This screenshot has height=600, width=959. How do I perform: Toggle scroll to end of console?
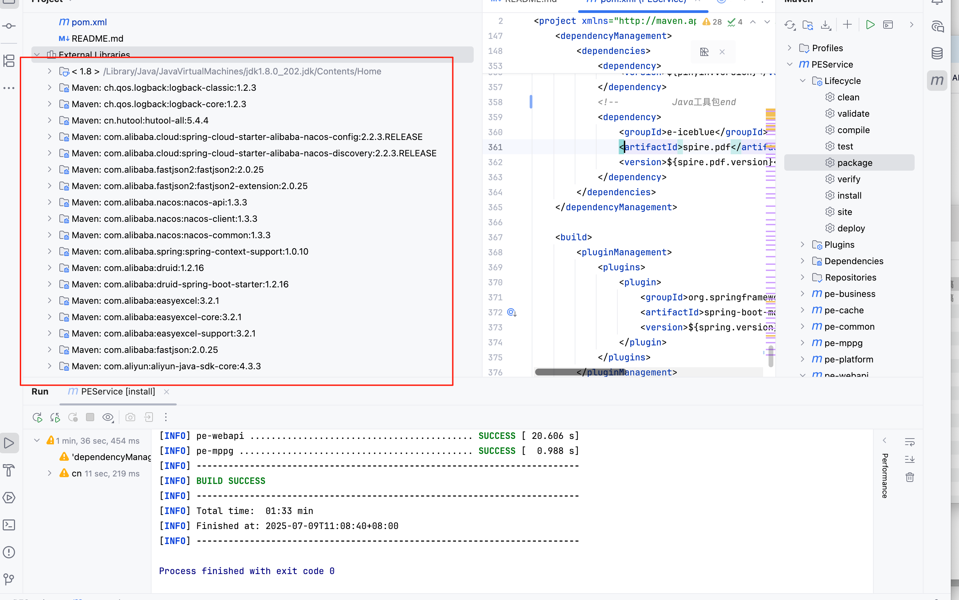(x=910, y=459)
